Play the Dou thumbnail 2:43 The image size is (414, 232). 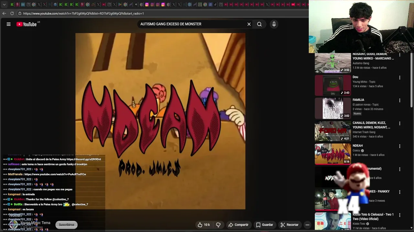click(333, 85)
